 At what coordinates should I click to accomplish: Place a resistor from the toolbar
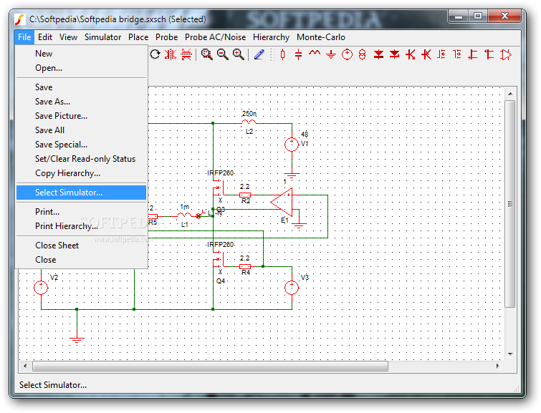pos(283,54)
